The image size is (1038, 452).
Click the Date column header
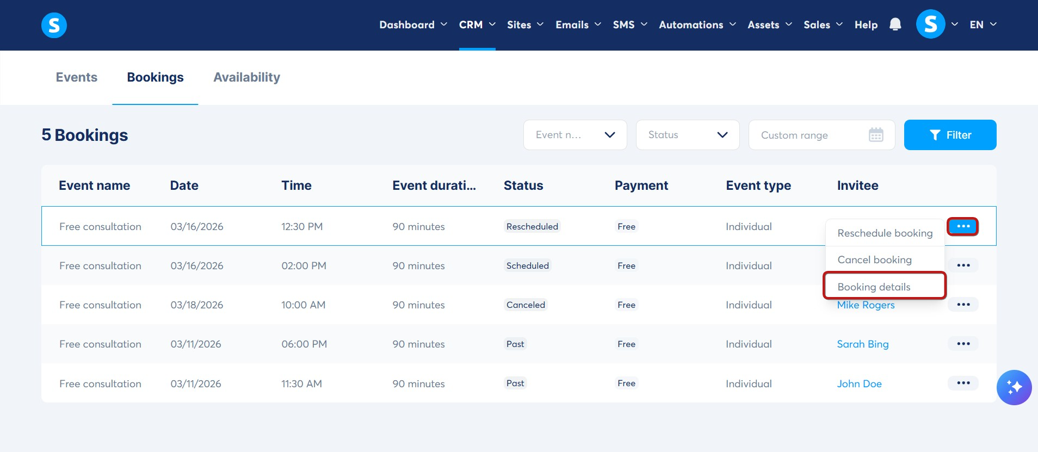pyautogui.click(x=184, y=185)
